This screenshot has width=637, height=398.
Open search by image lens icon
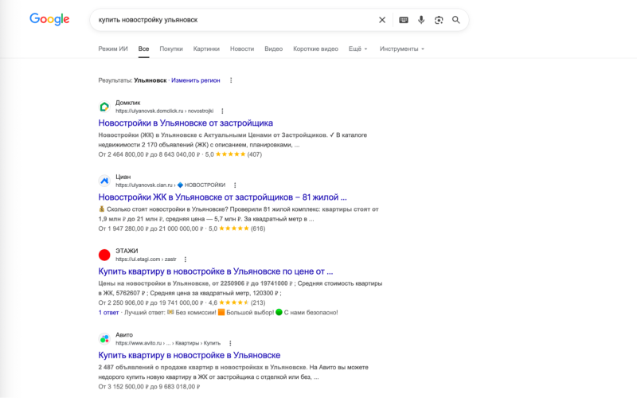(x=439, y=20)
